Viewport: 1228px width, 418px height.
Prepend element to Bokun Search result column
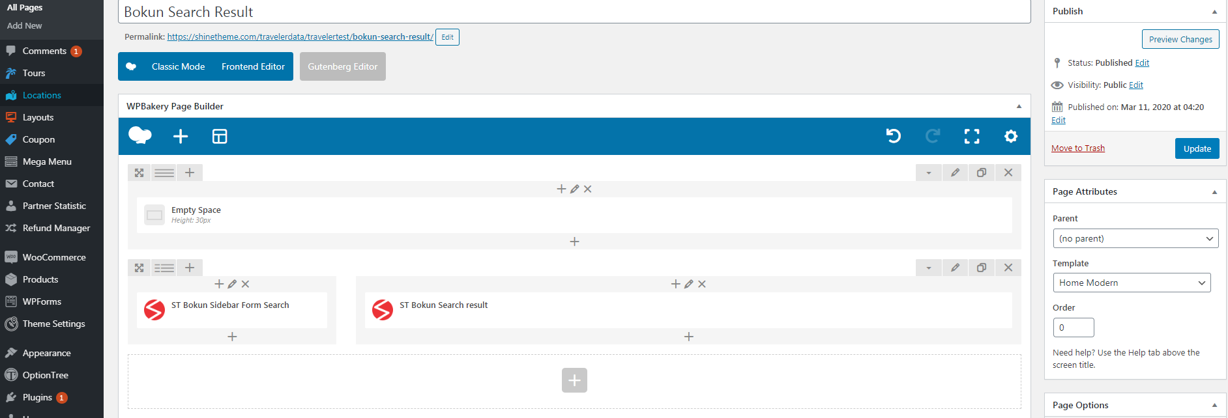[x=676, y=284]
